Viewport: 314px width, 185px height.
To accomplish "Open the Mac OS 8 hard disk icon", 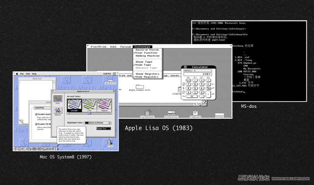I will 110,81.
